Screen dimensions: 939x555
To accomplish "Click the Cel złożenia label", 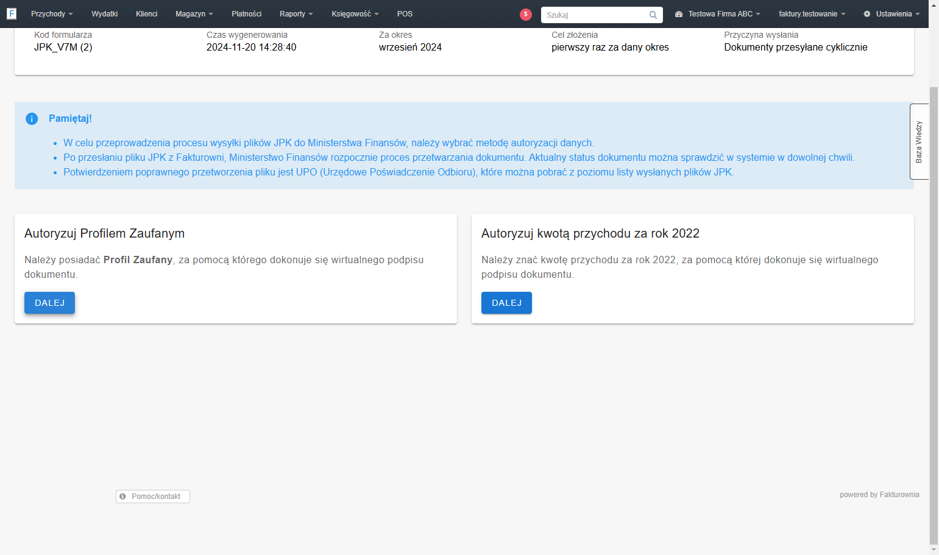I will (575, 35).
